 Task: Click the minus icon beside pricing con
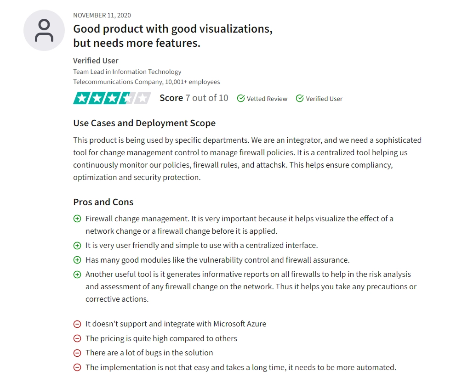[x=77, y=339]
